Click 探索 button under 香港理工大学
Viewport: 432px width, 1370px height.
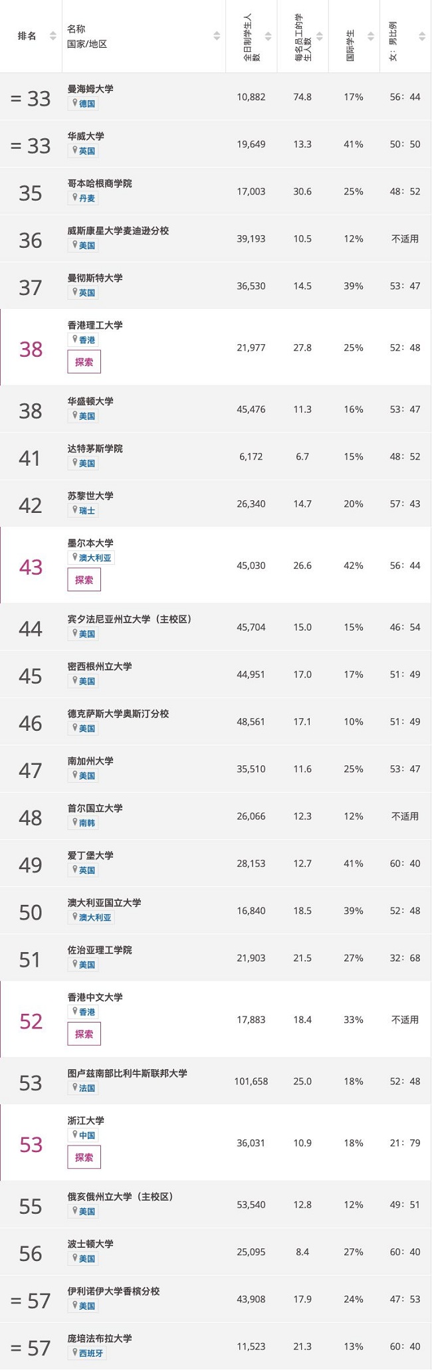[84, 362]
